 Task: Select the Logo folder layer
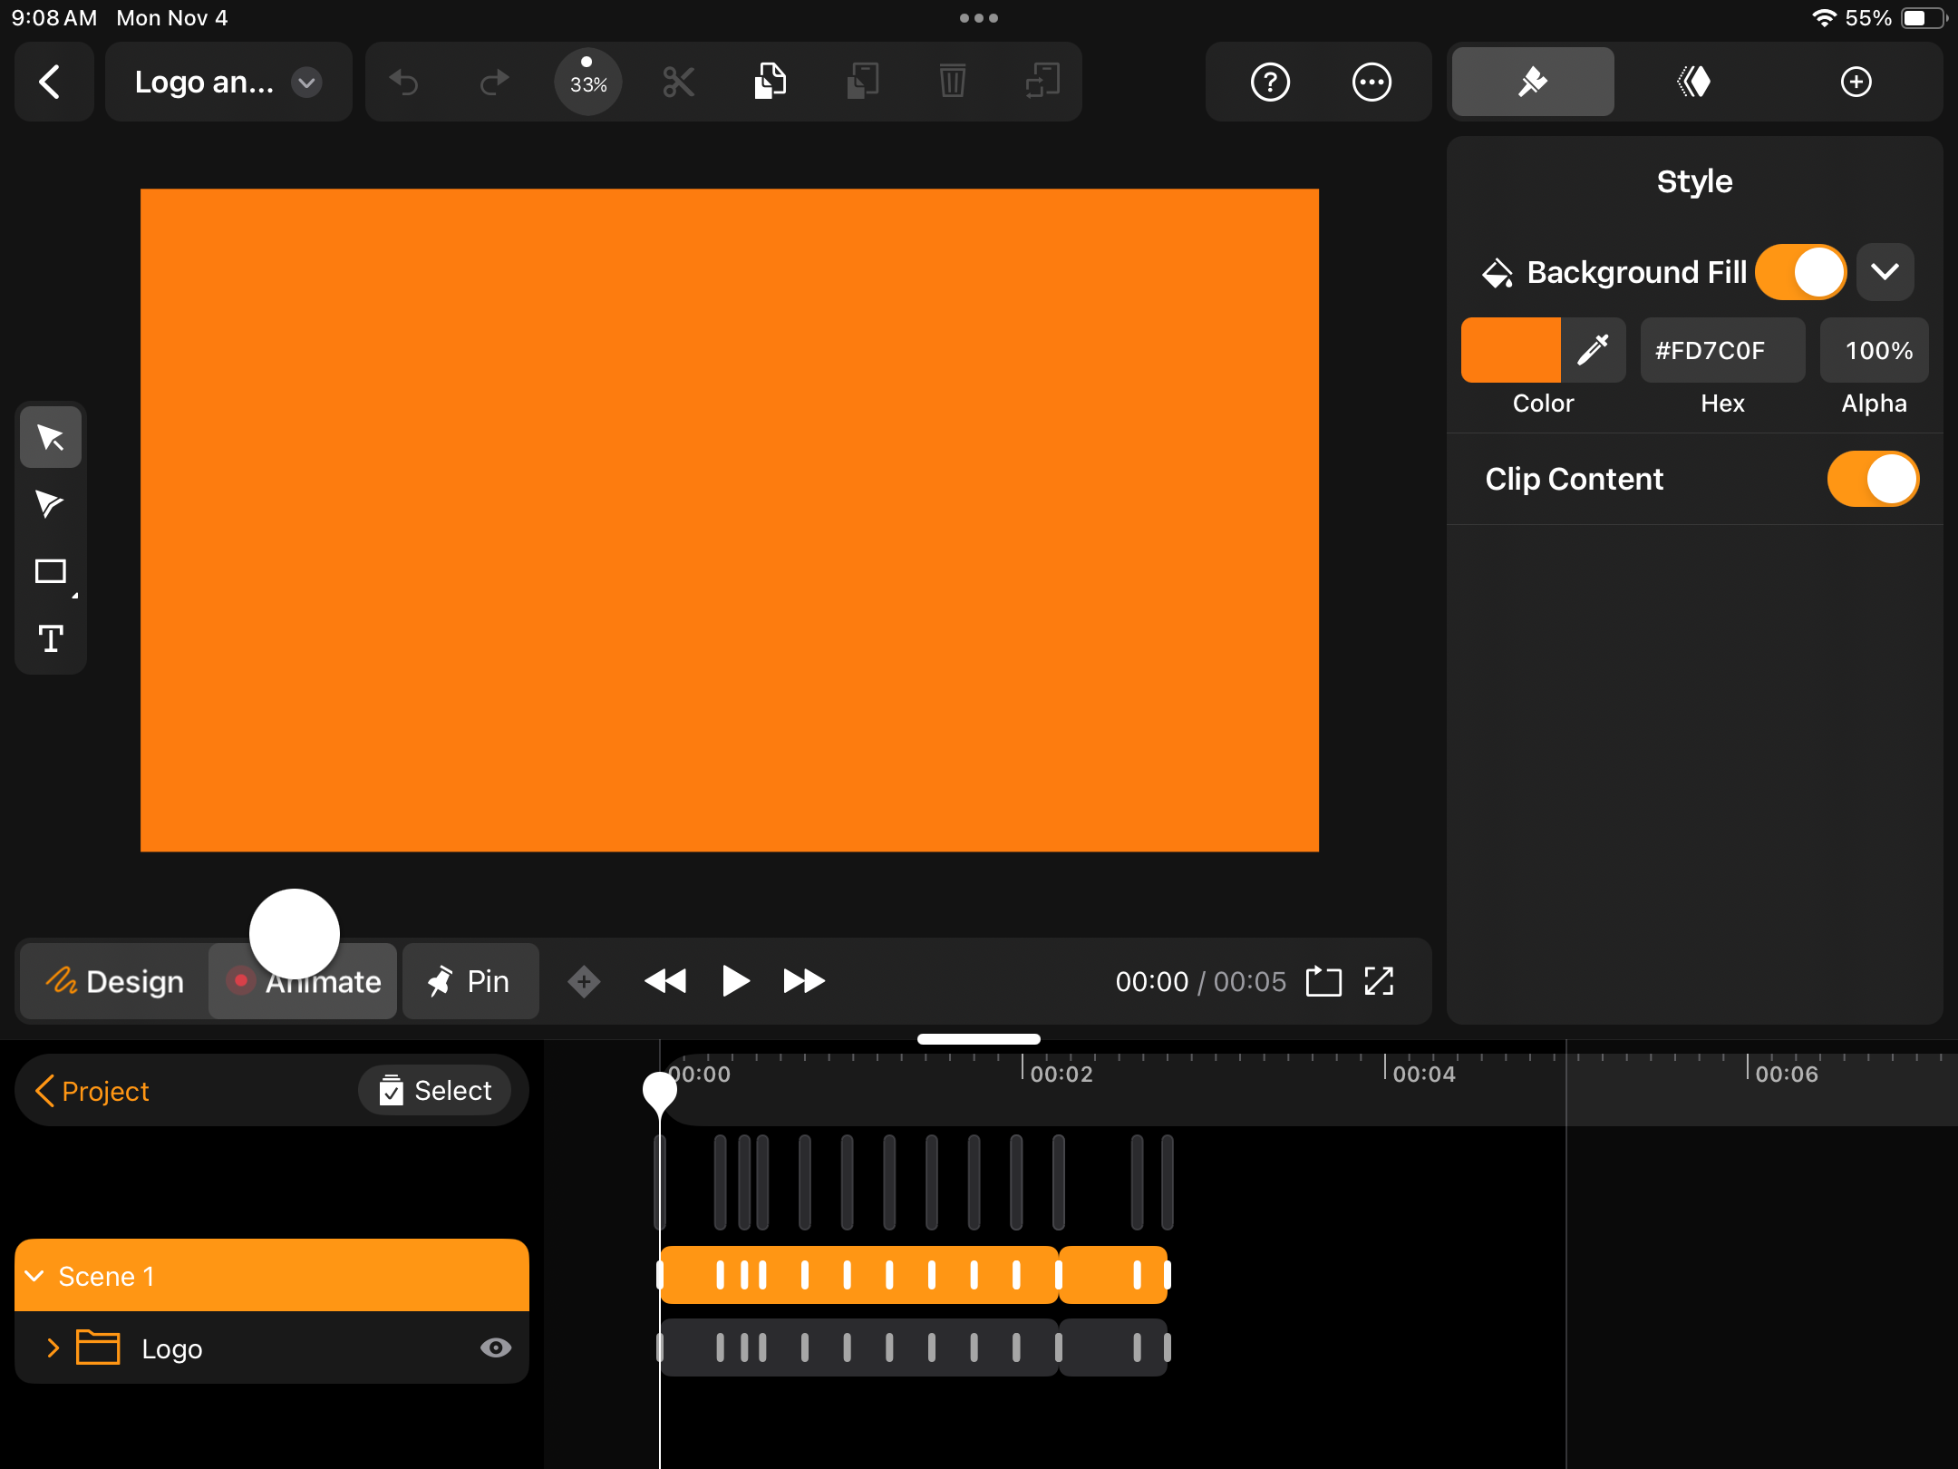point(272,1348)
